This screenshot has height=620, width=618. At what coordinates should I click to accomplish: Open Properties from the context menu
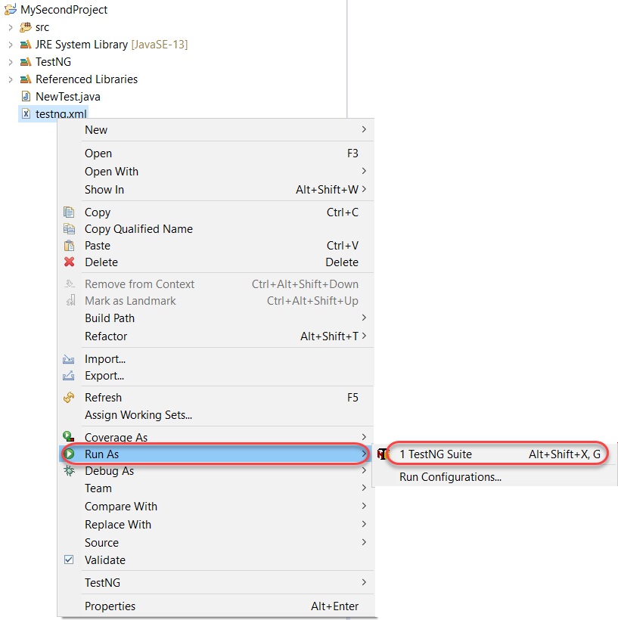pyautogui.click(x=216, y=606)
